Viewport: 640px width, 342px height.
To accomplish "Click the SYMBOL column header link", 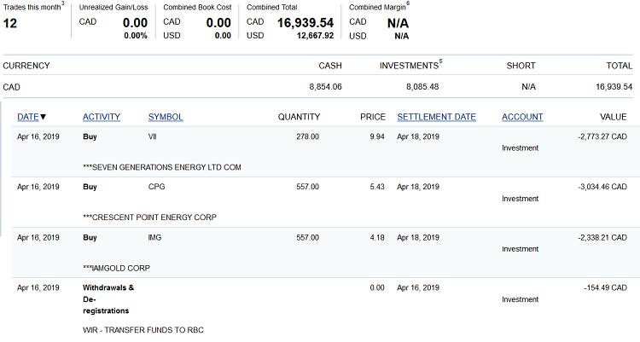I will (x=165, y=117).
